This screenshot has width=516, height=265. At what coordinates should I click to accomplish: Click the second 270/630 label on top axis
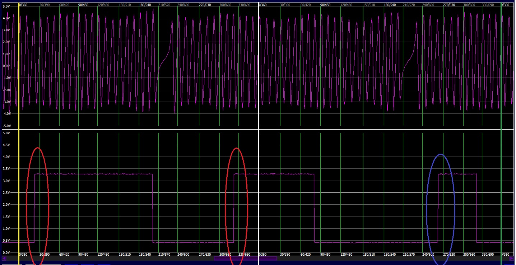tap(449, 5)
